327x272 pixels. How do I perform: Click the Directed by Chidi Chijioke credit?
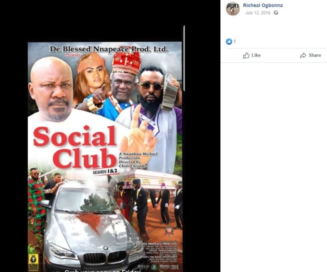point(133,164)
